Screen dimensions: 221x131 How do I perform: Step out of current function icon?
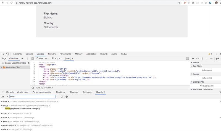(x=207, y=58)
